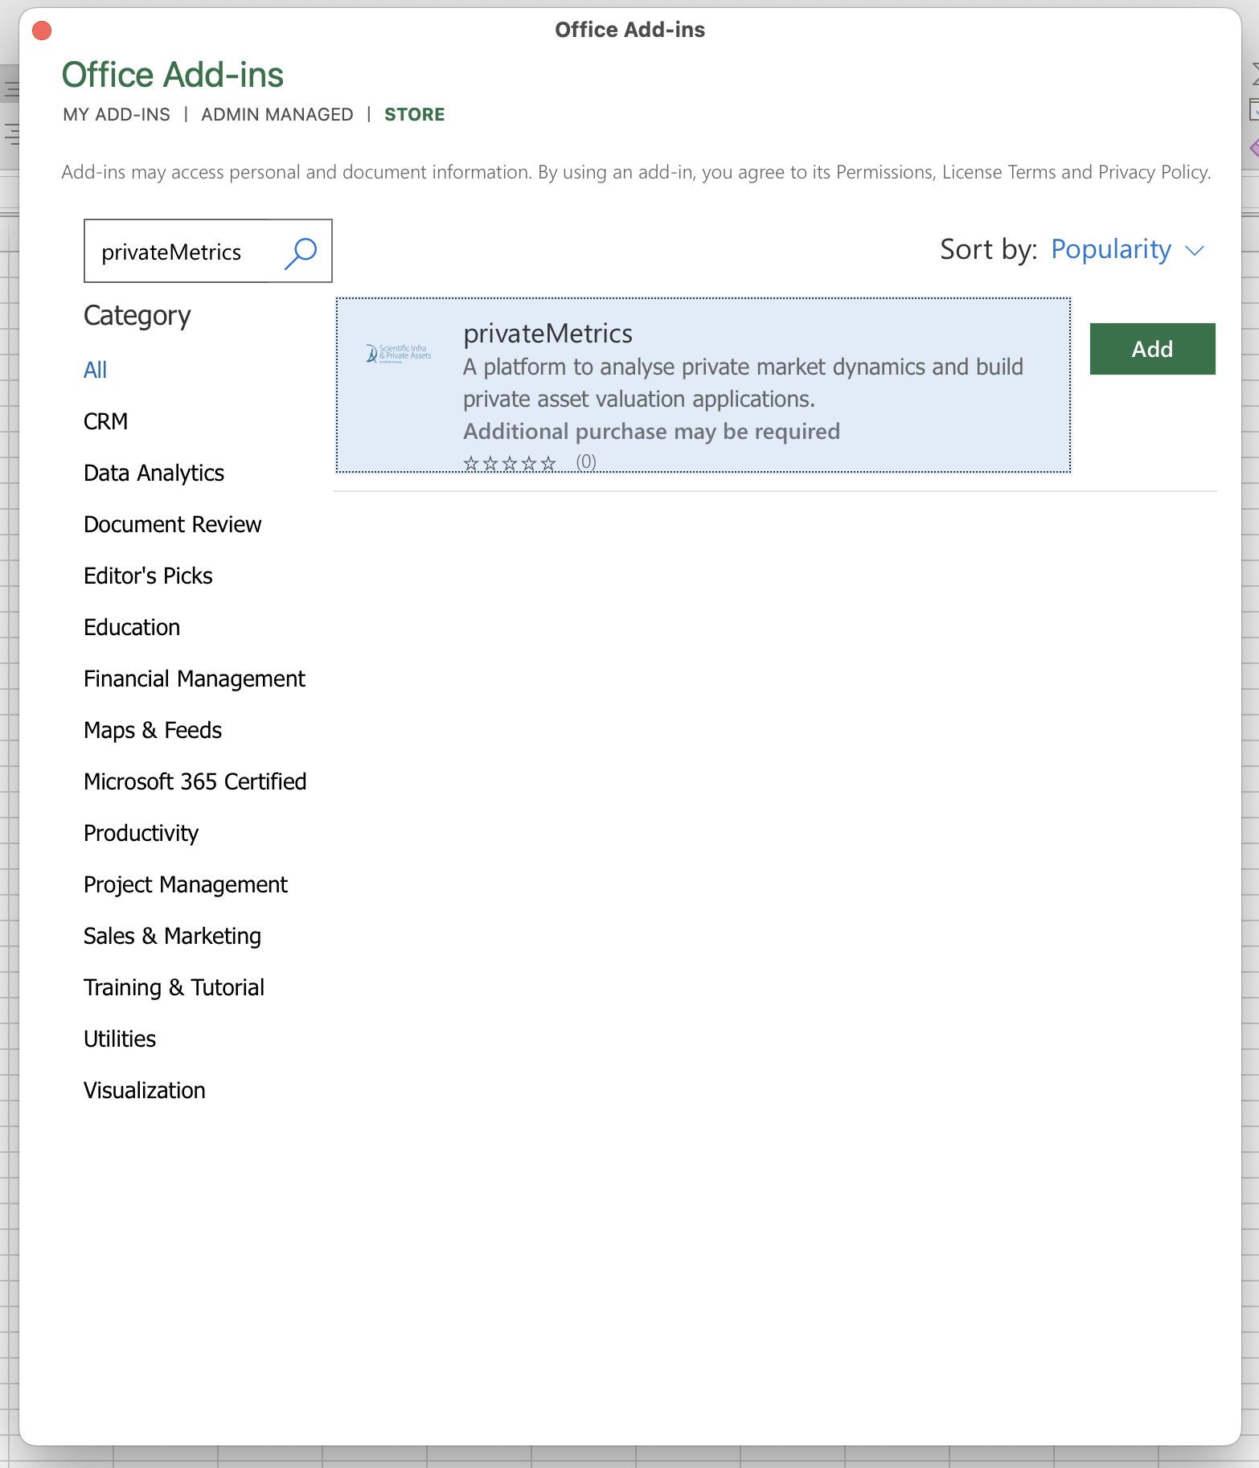
Task: Choose the Data Analytics category
Action: tap(154, 473)
